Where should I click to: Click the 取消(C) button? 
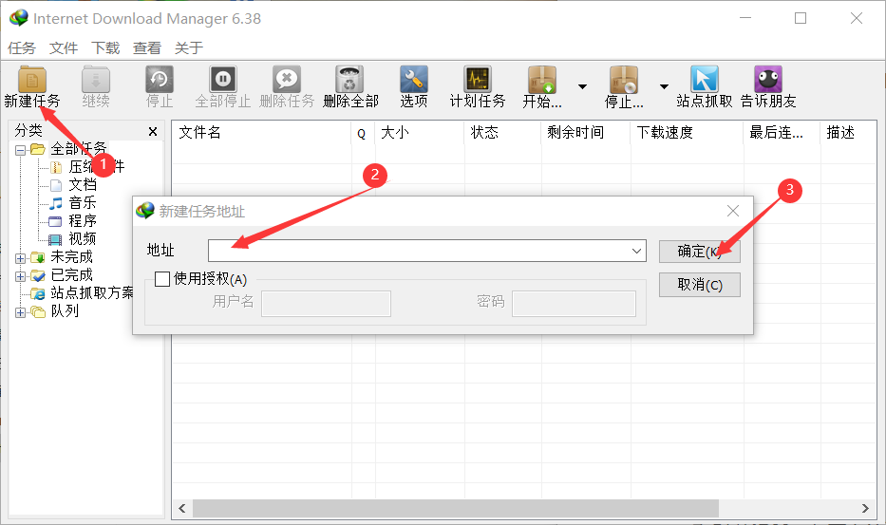tap(700, 285)
